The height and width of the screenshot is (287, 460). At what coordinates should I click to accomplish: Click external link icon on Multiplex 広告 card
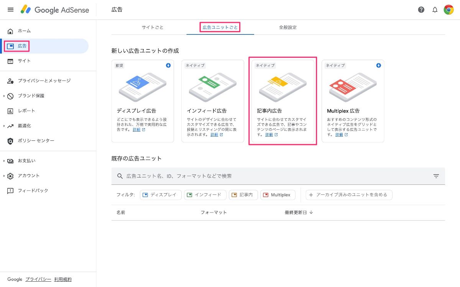[346, 135]
